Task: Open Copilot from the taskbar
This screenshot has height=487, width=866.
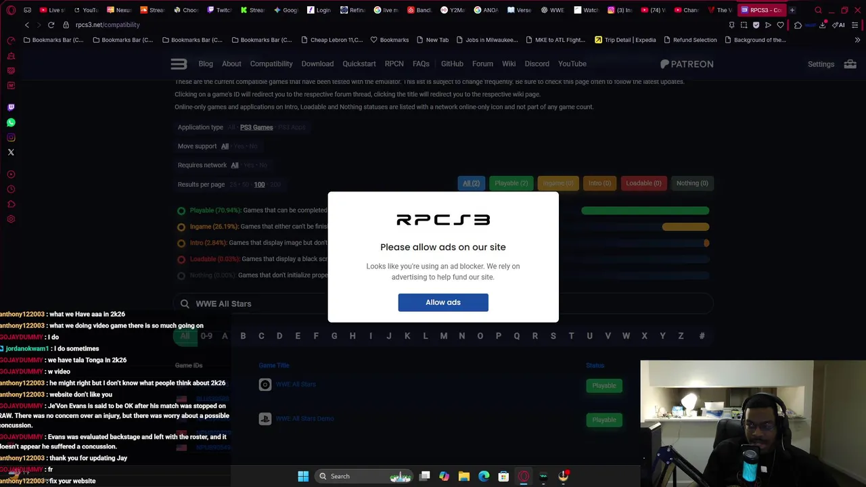Action: pyautogui.click(x=444, y=476)
